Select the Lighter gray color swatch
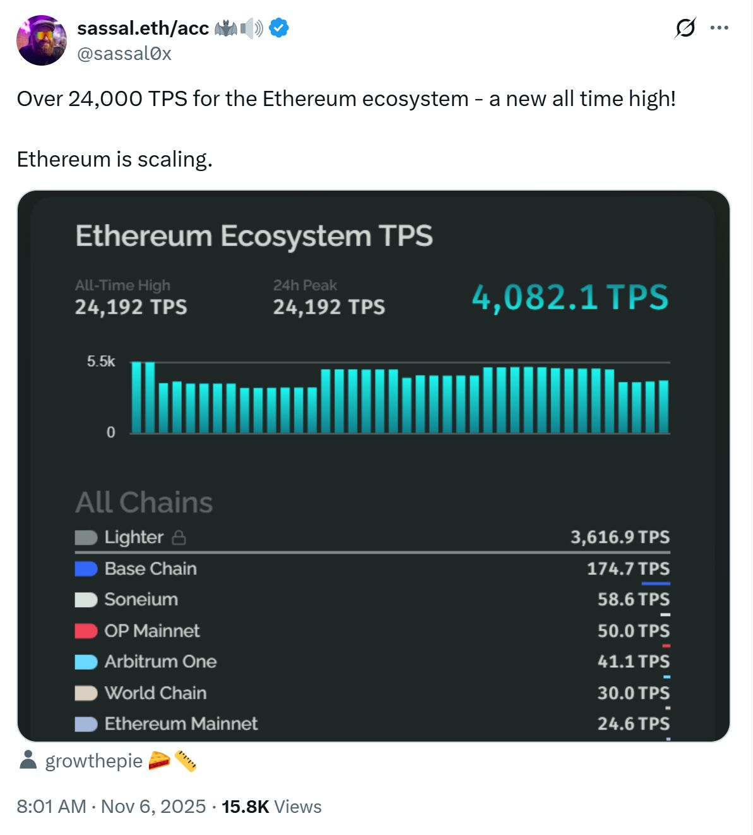The image size is (753, 835). click(85, 538)
